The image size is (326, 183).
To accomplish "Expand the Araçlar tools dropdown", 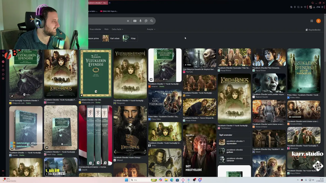I will click(151, 29).
